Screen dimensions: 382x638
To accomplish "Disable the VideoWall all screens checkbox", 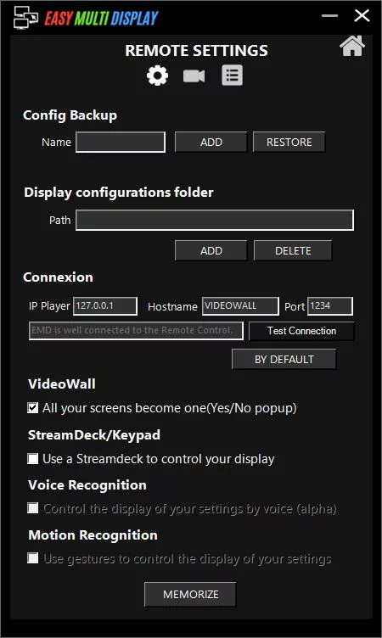I will pyautogui.click(x=32, y=408).
